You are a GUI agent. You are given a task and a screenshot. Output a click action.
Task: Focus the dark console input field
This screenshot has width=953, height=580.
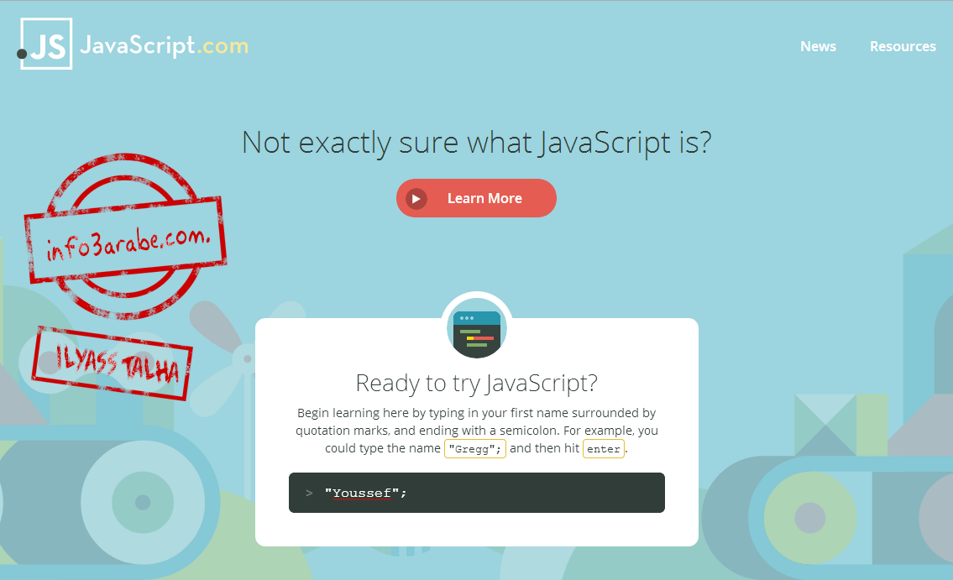[477, 493]
